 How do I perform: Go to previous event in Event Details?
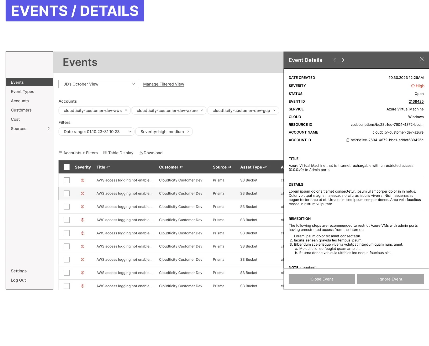(334, 60)
